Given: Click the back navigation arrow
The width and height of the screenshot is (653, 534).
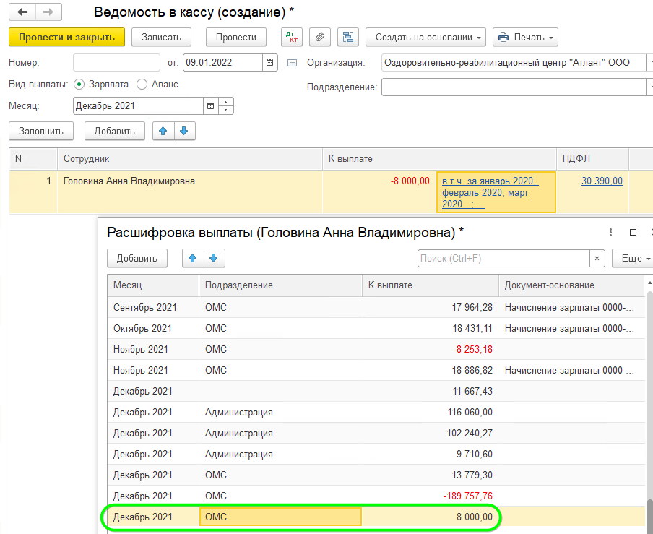Looking at the screenshot, I should tap(23, 12).
